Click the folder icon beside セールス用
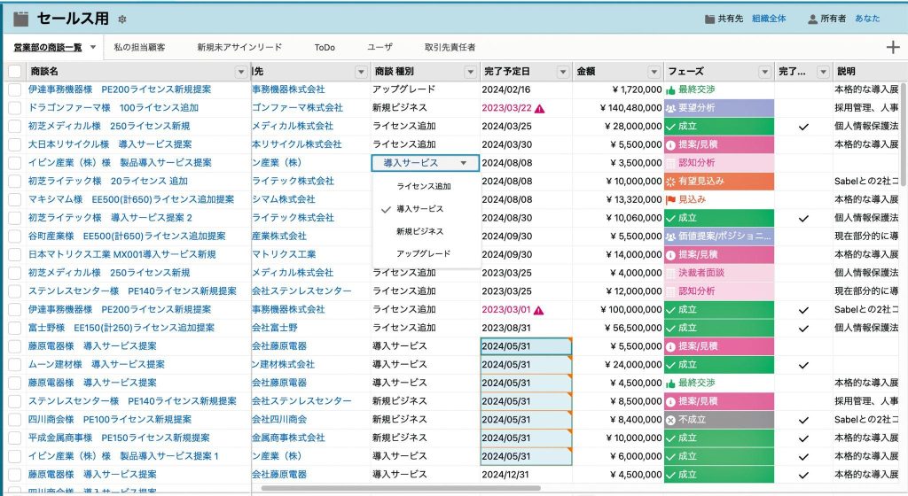Image resolution: width=908 pixels, height=496 pixels. [20, 19]
